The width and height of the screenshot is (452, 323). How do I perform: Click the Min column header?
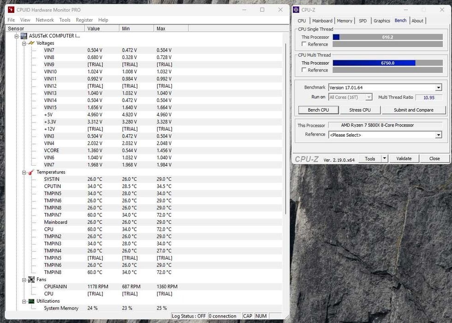coord(137,29)
